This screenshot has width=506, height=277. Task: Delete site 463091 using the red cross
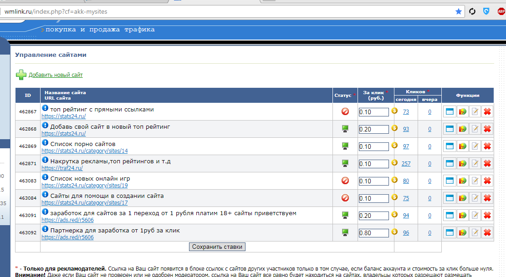(487, 216)
